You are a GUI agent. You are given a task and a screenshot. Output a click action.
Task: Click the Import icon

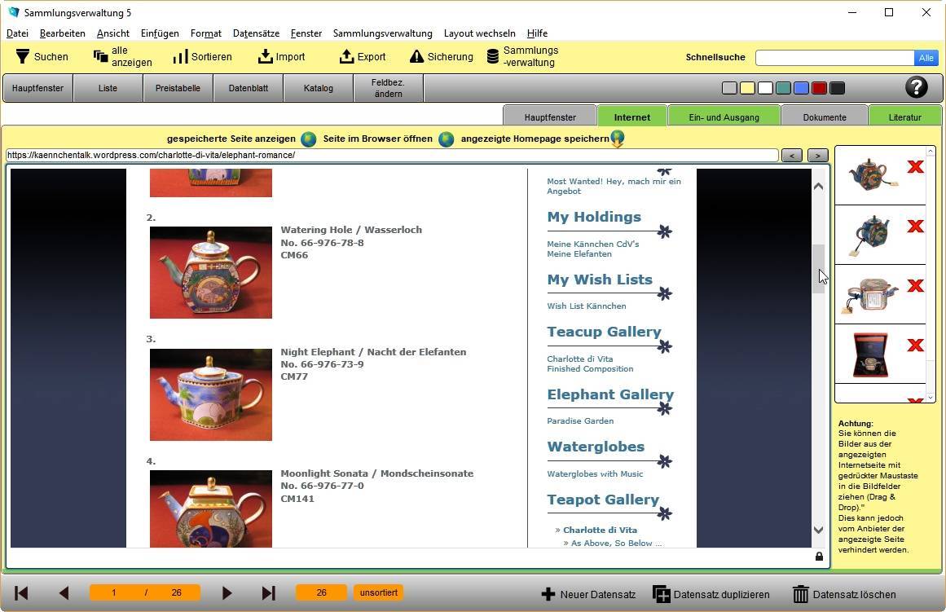(266, 57)
